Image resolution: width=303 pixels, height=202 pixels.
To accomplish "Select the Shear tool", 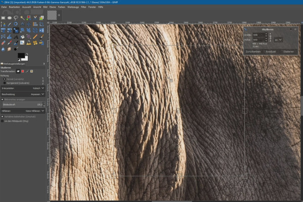I will pyautogui.click(x=22, y=30).
